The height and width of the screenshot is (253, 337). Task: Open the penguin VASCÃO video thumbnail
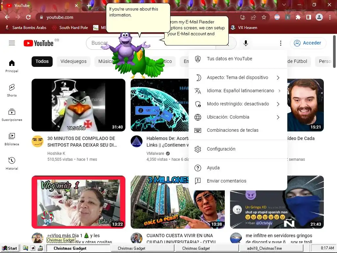[78, 105]
